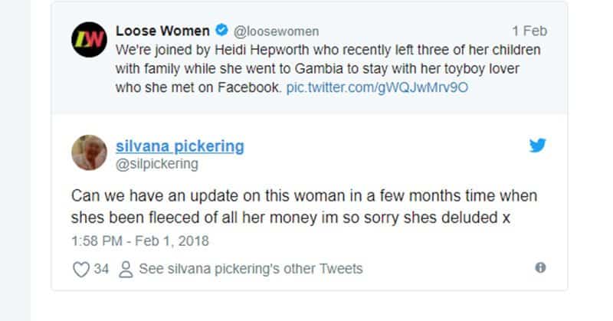Click the 34 likes count

(101, 269)
